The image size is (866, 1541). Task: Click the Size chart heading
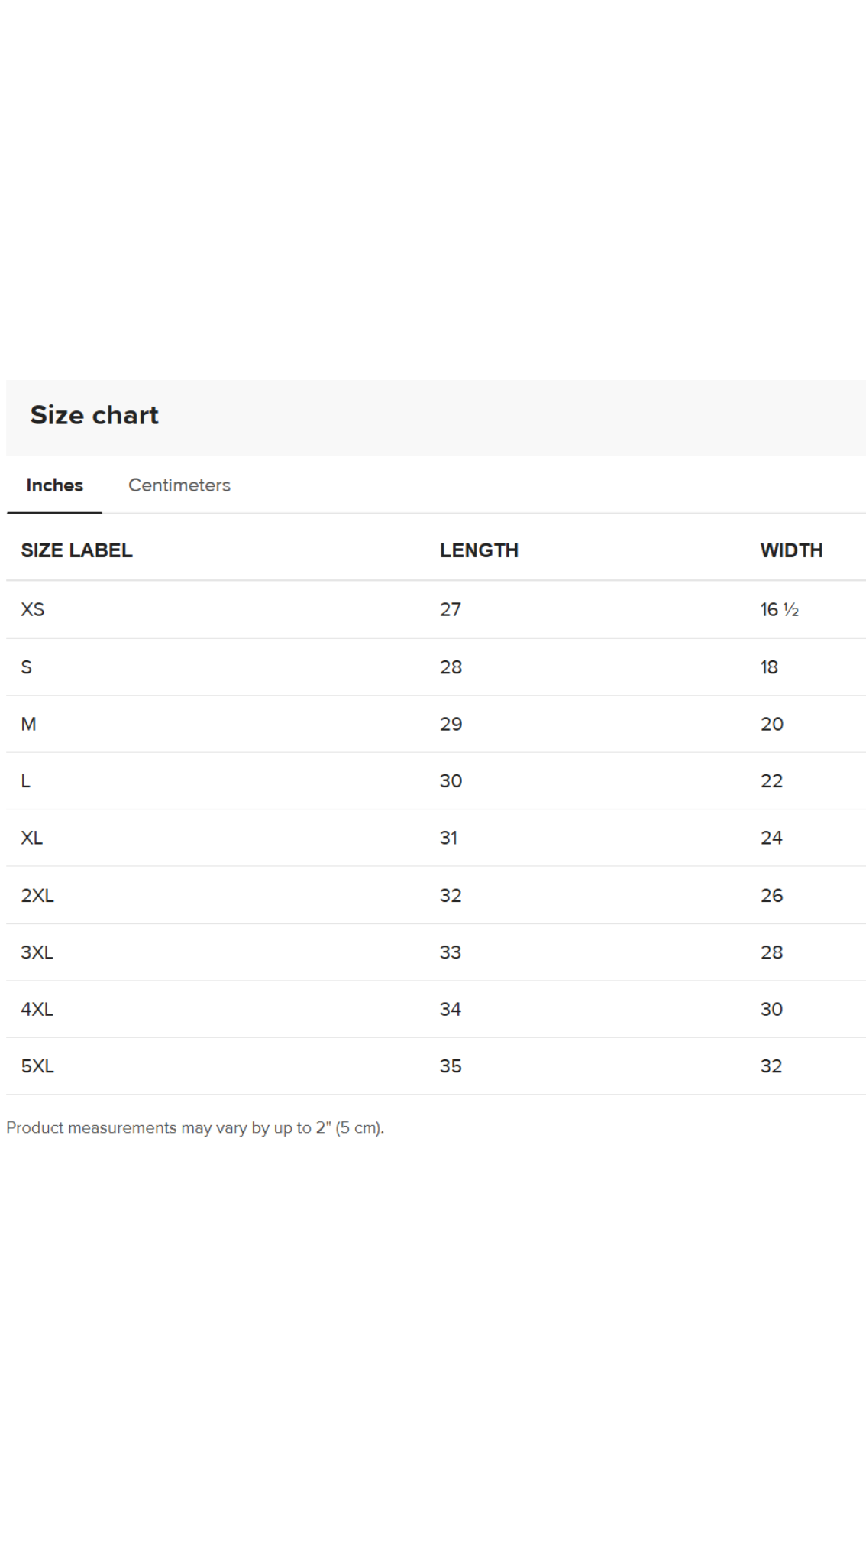tap(94, 415)
